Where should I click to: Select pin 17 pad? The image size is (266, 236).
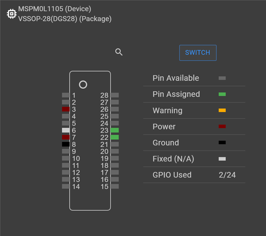click(115, 172)
